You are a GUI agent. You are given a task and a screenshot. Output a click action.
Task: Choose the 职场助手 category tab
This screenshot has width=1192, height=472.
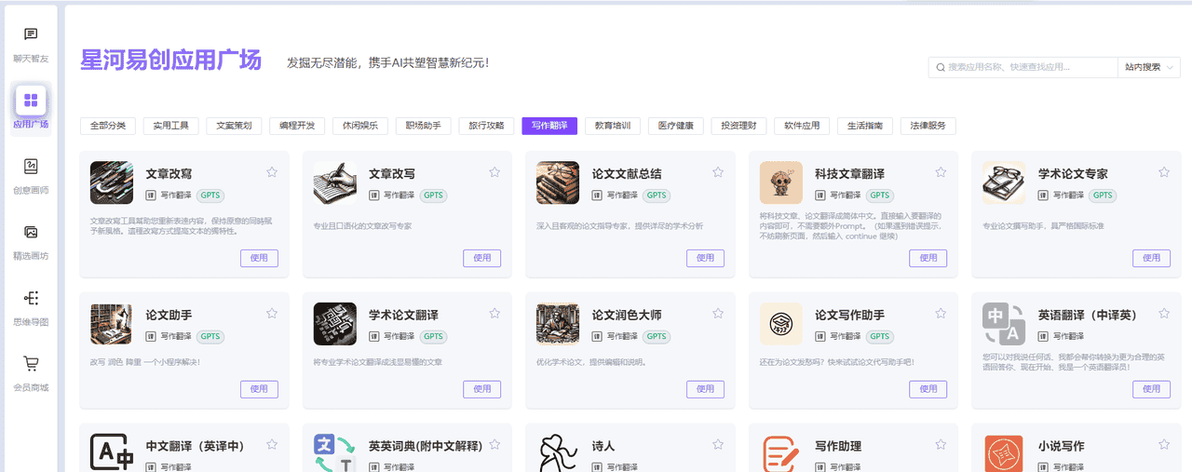pos(424,126)
